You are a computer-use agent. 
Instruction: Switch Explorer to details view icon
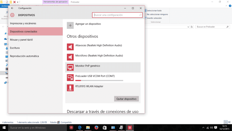(226, 122)
